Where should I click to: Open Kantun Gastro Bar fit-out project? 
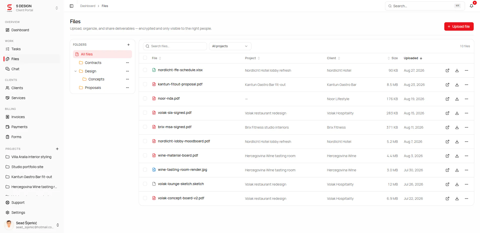pos(32,177)
